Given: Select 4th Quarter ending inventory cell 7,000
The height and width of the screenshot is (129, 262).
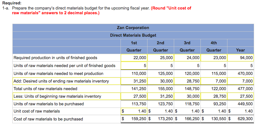Looking at the screenshot, I should tap(214, 81).
